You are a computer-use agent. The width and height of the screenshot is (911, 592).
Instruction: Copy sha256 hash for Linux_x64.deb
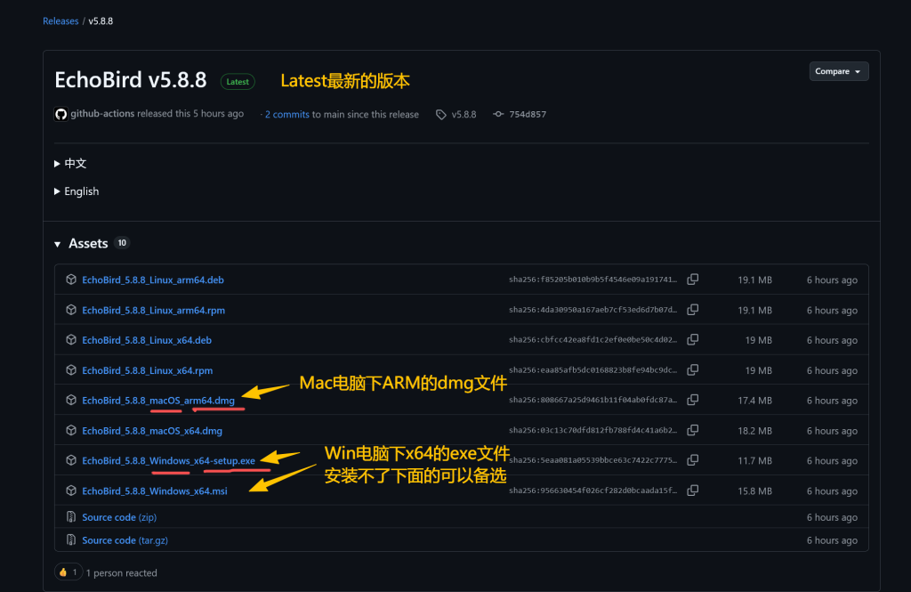692,339
